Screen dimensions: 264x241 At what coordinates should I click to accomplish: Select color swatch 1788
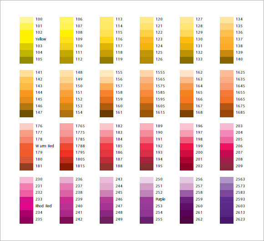pyautogui.click(x=66, y=146)
